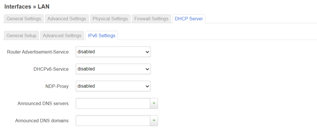Click the Announced DNS domains label
Viewport: 317px width, 134px height.
[x=42, y=121]
